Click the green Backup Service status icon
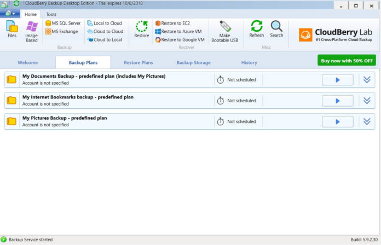 click(x=4, y=240)
